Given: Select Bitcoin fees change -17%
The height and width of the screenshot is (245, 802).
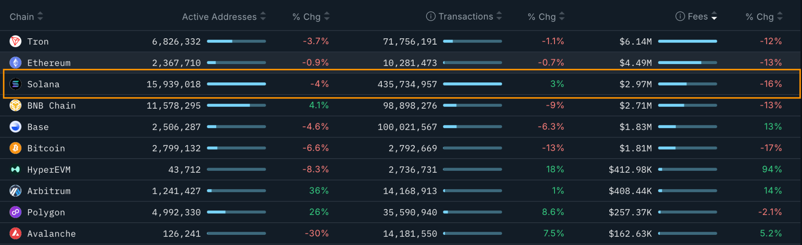Looking at the screenshot, I should click(x=771, y=148).
